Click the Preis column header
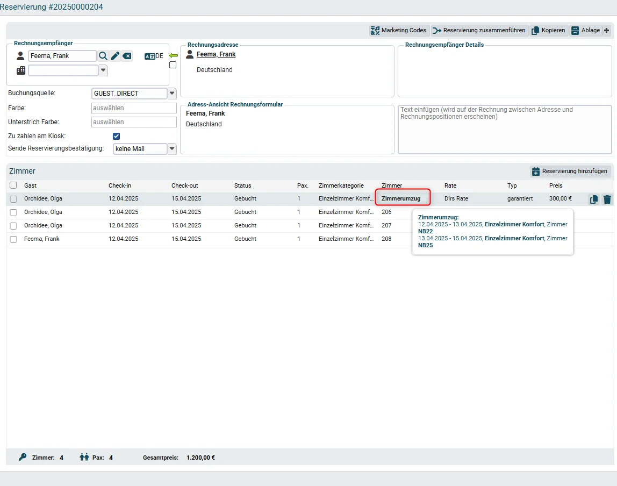617x486 pixels. click(556, 185)
